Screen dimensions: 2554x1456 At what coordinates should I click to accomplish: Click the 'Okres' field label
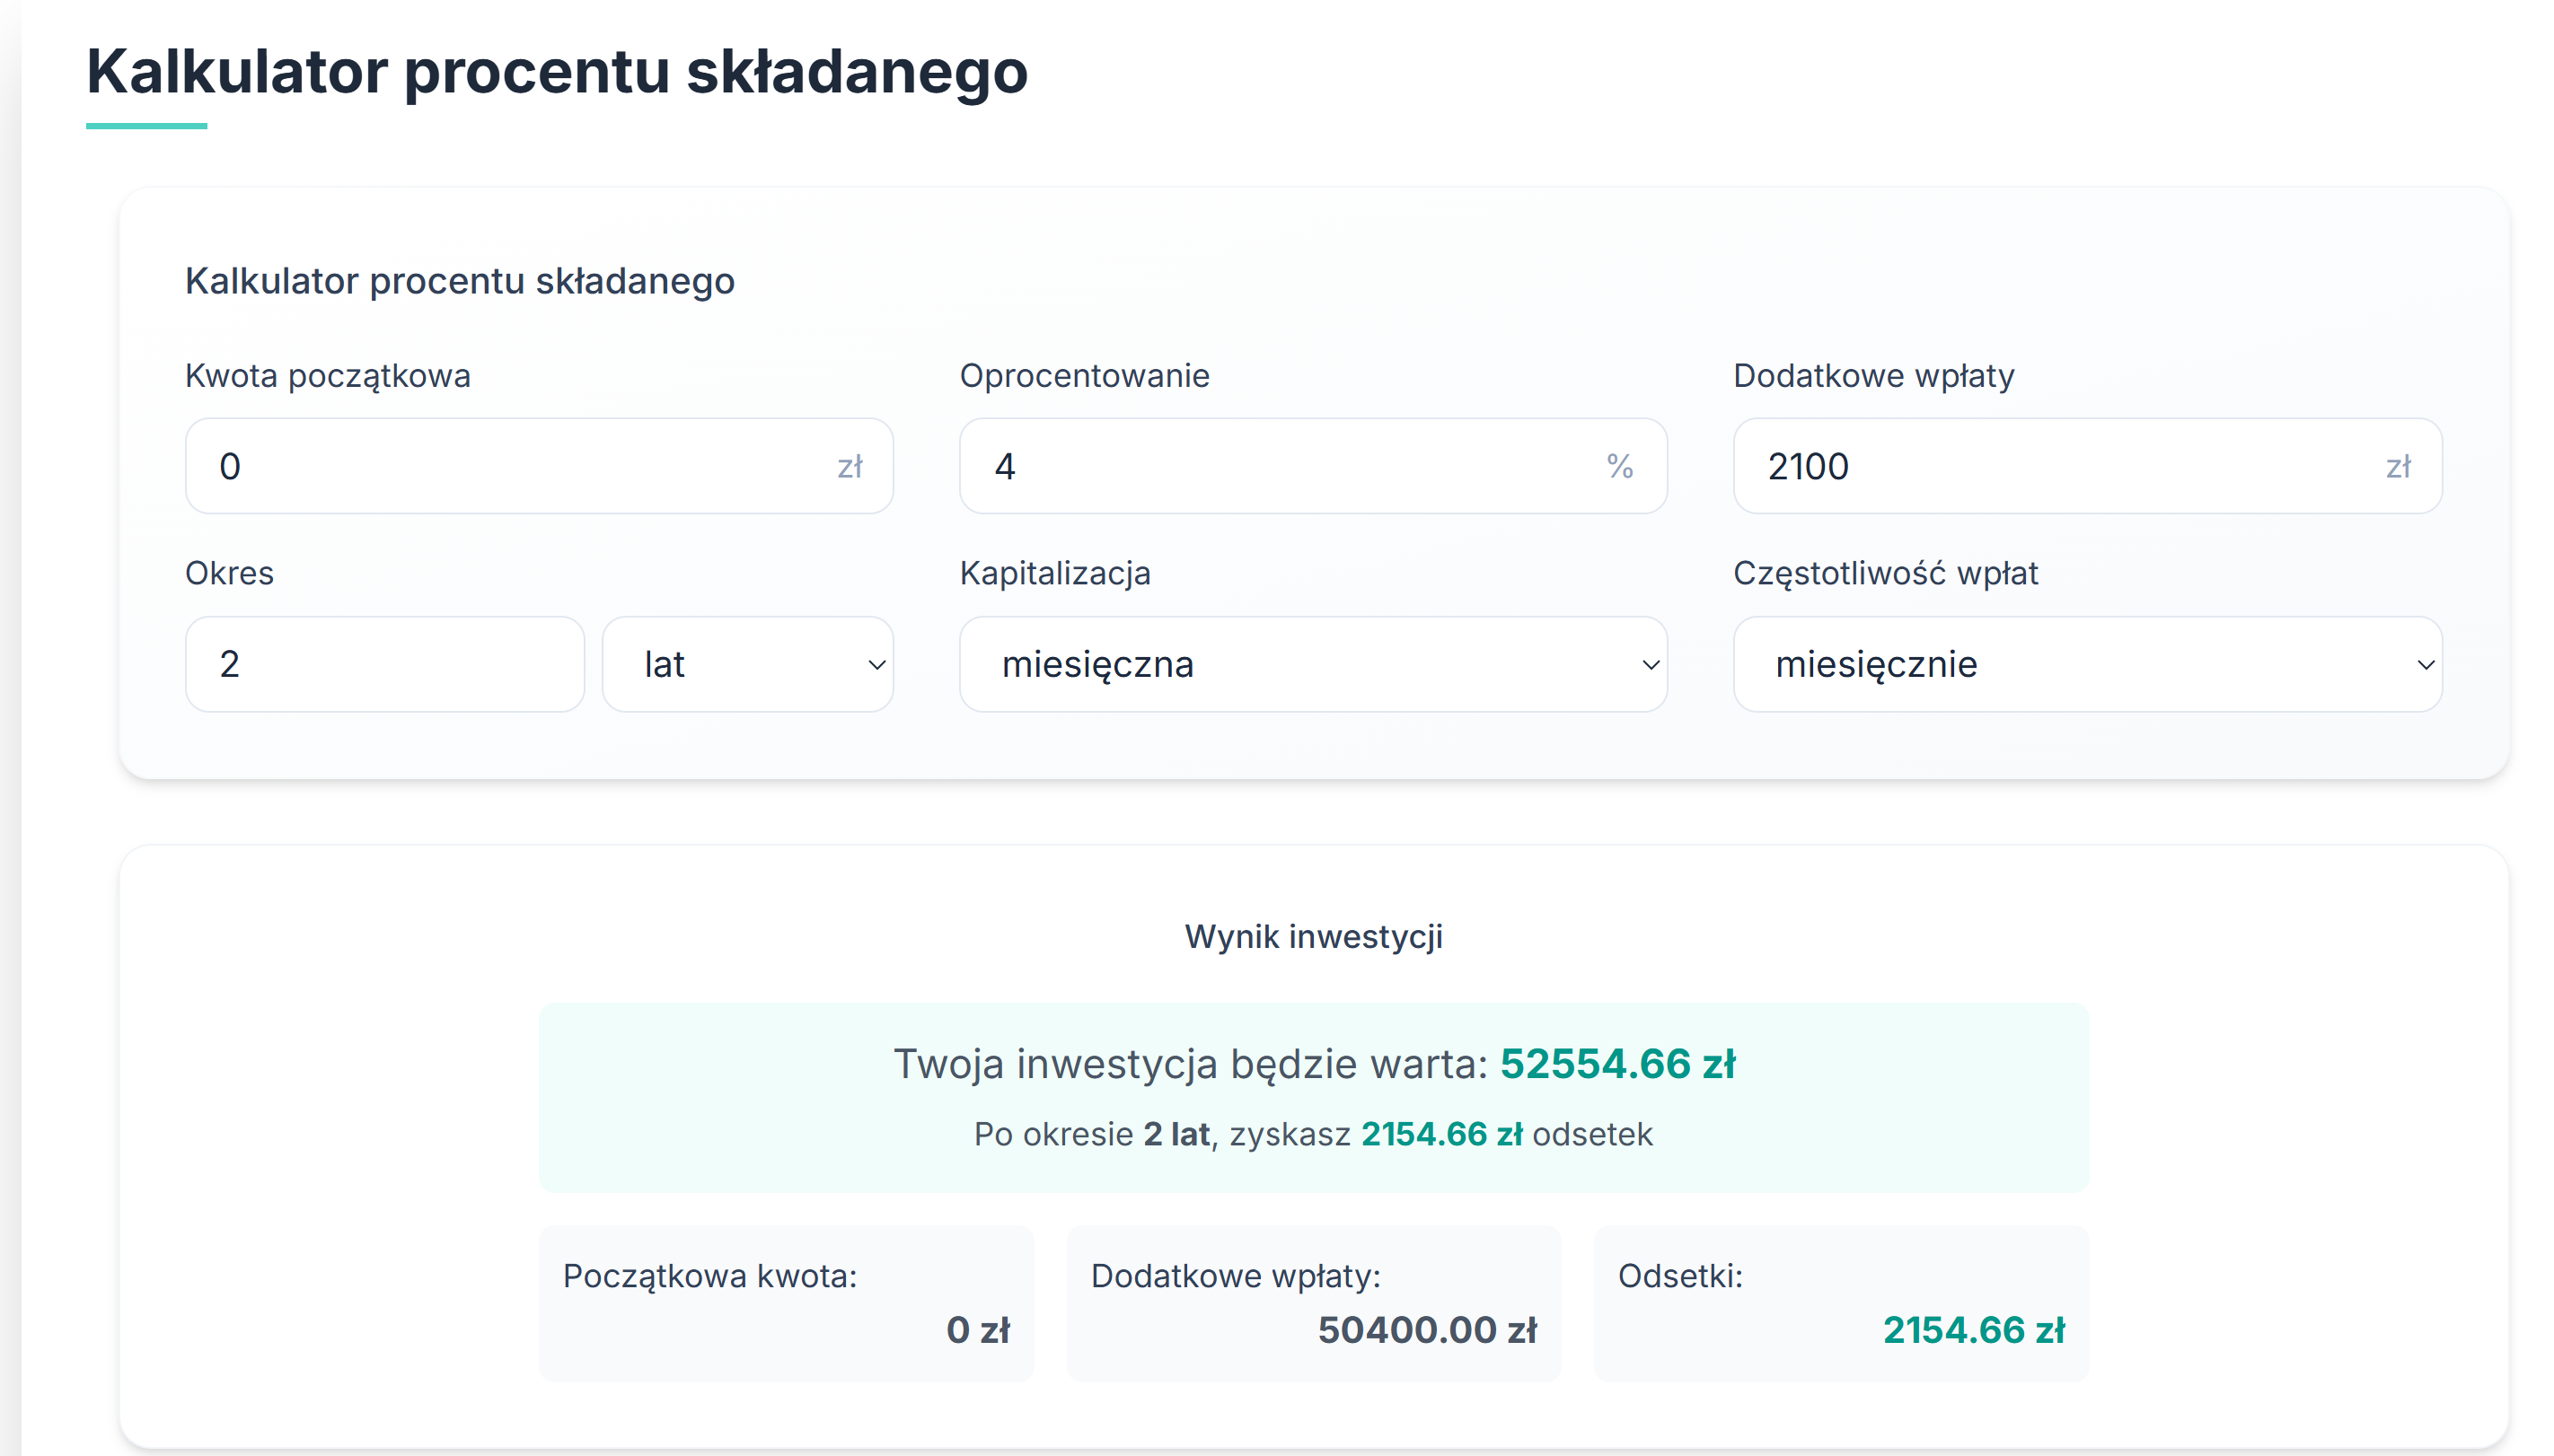coord(229,573)
